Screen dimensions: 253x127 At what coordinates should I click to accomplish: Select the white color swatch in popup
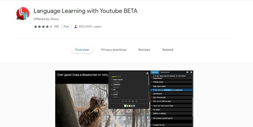click(x=125, y=106)
